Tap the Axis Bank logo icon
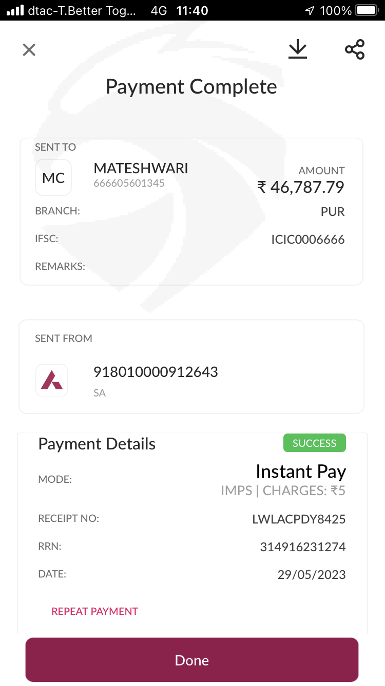The height and width of the screenshot is (686, 385). pyautogui.click(x=52, y=381)
